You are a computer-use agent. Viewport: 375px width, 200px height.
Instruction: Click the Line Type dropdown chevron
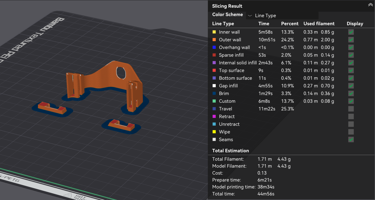250,16
